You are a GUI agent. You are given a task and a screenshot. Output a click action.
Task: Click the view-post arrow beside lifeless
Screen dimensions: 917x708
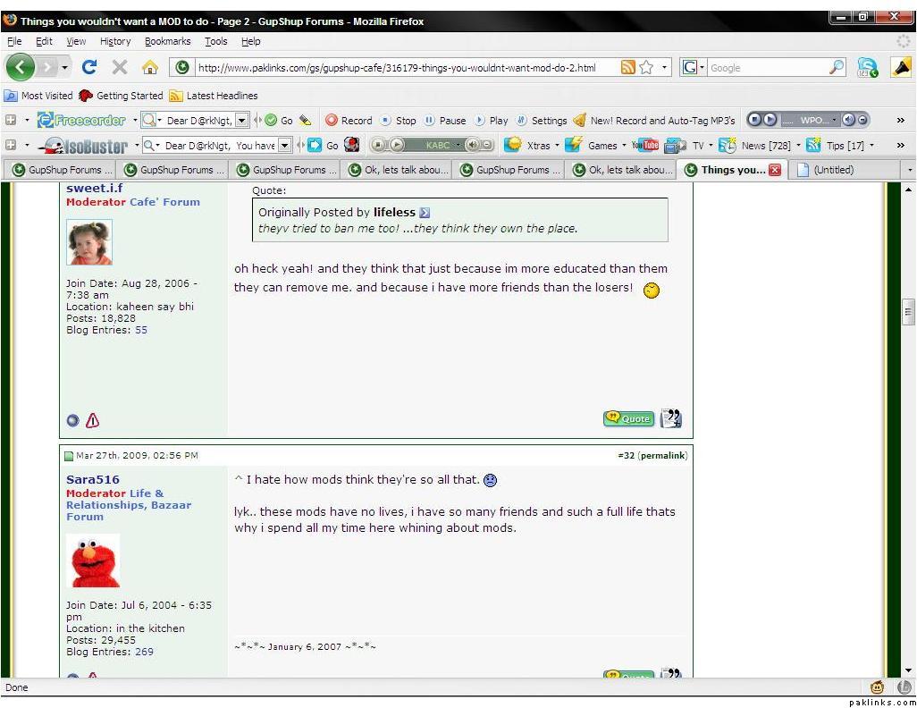click(425, 213)
